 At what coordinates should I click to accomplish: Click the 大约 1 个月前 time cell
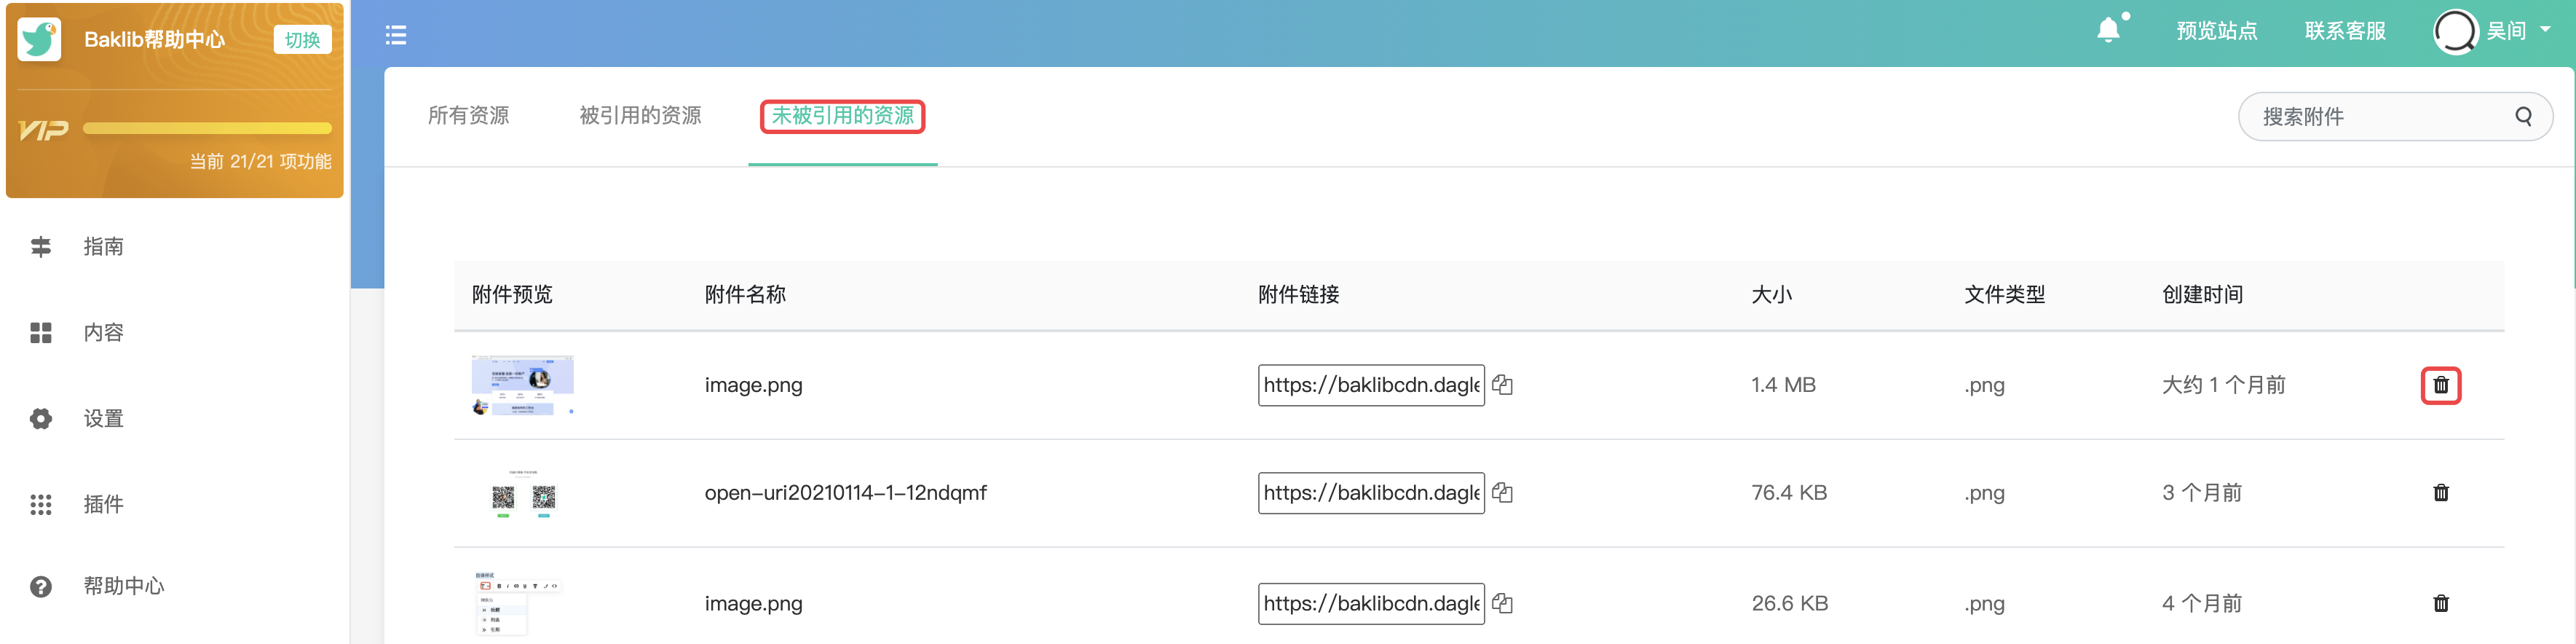(2223, 385)
